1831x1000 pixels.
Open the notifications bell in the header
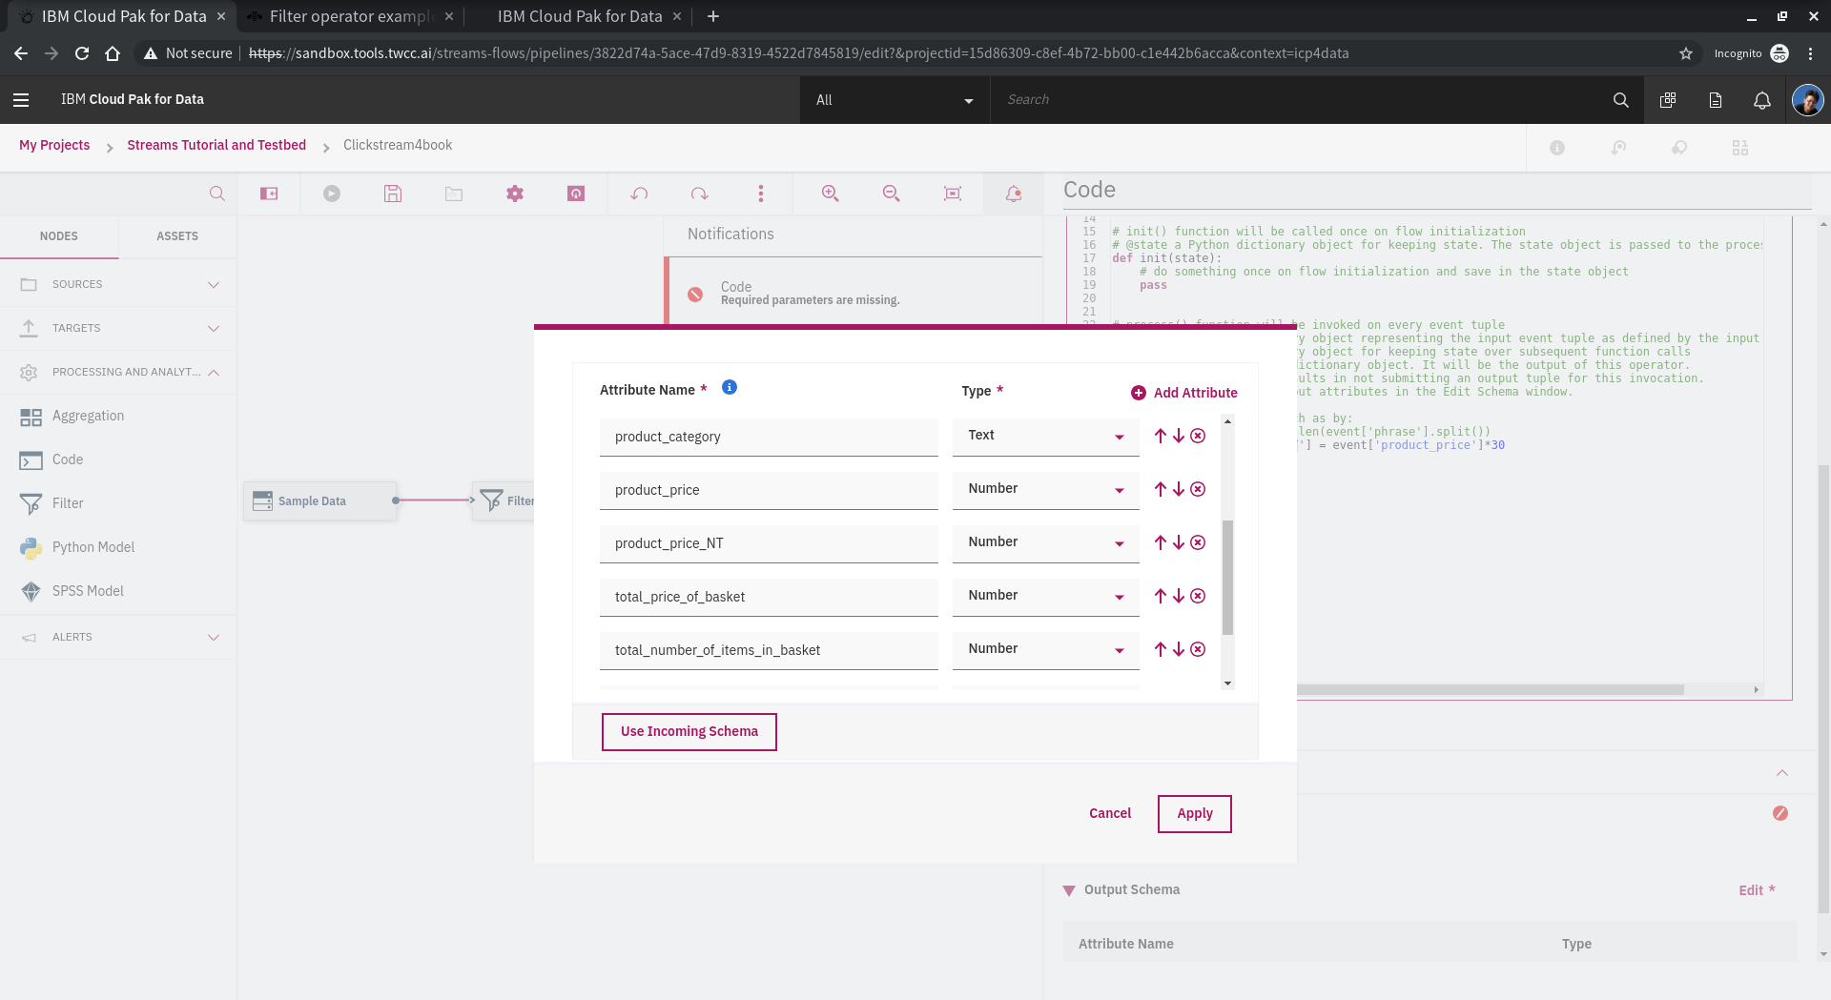coord(1761,99)
